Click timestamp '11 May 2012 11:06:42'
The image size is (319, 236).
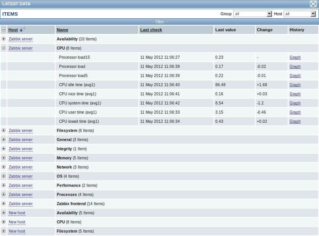[x=160, y=103]
